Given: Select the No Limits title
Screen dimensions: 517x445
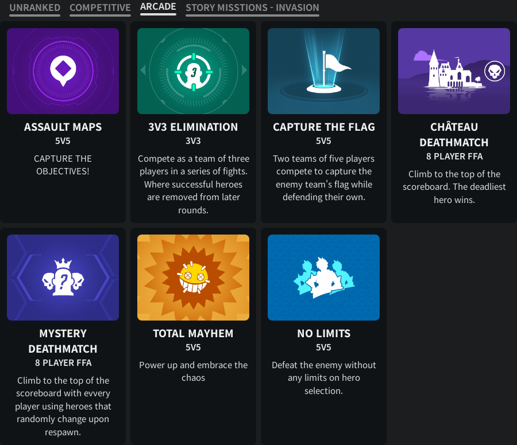Looking at the screenshot, I should (324, 333).
